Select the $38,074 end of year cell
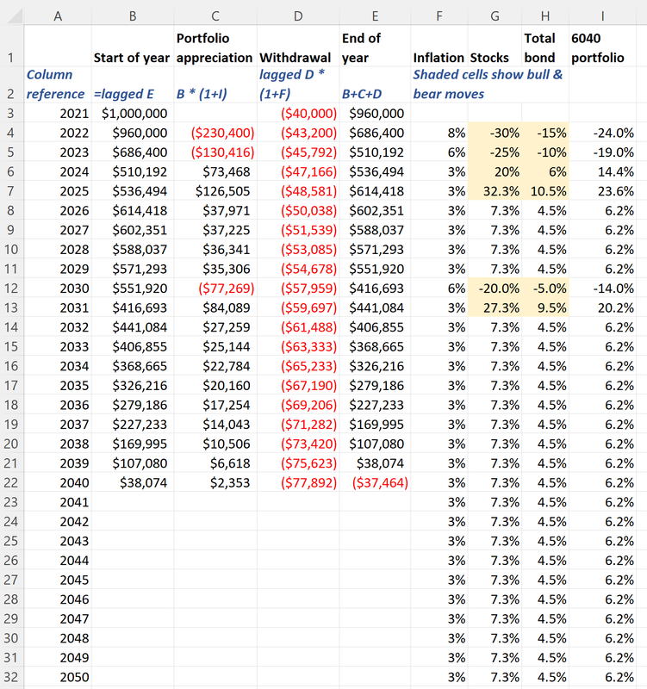Image resolution: width=647 pixels, height=689 pixels. click(x=375, y=463)
